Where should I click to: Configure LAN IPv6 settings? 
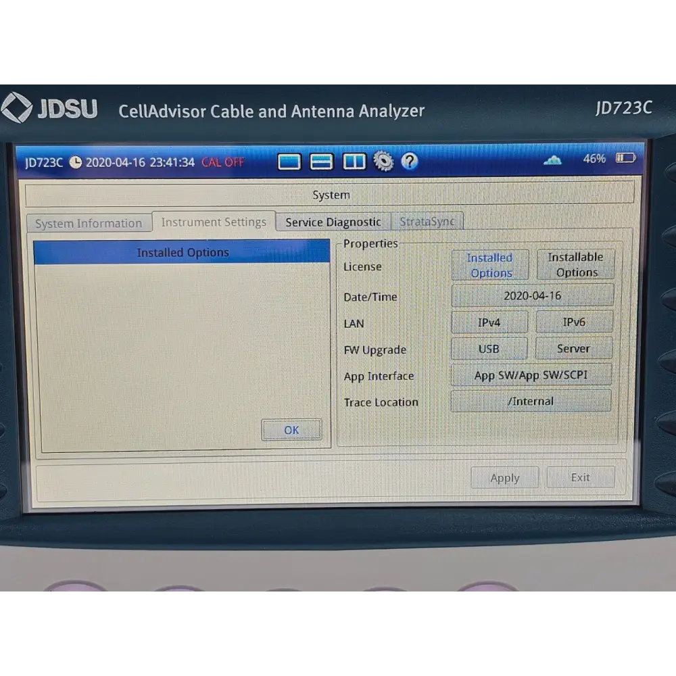pos(574,322)
